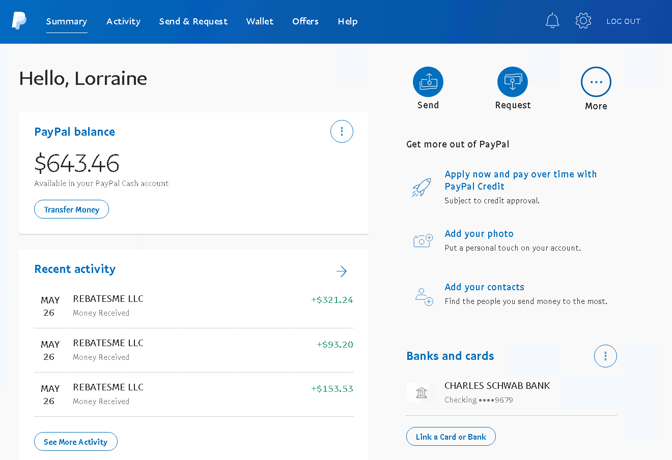Switch to the Wallet tab

click(x=260, y=21)
